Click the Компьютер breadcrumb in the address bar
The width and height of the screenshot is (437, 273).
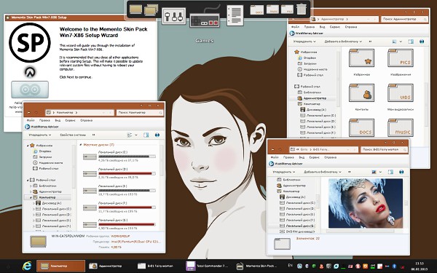65,113
